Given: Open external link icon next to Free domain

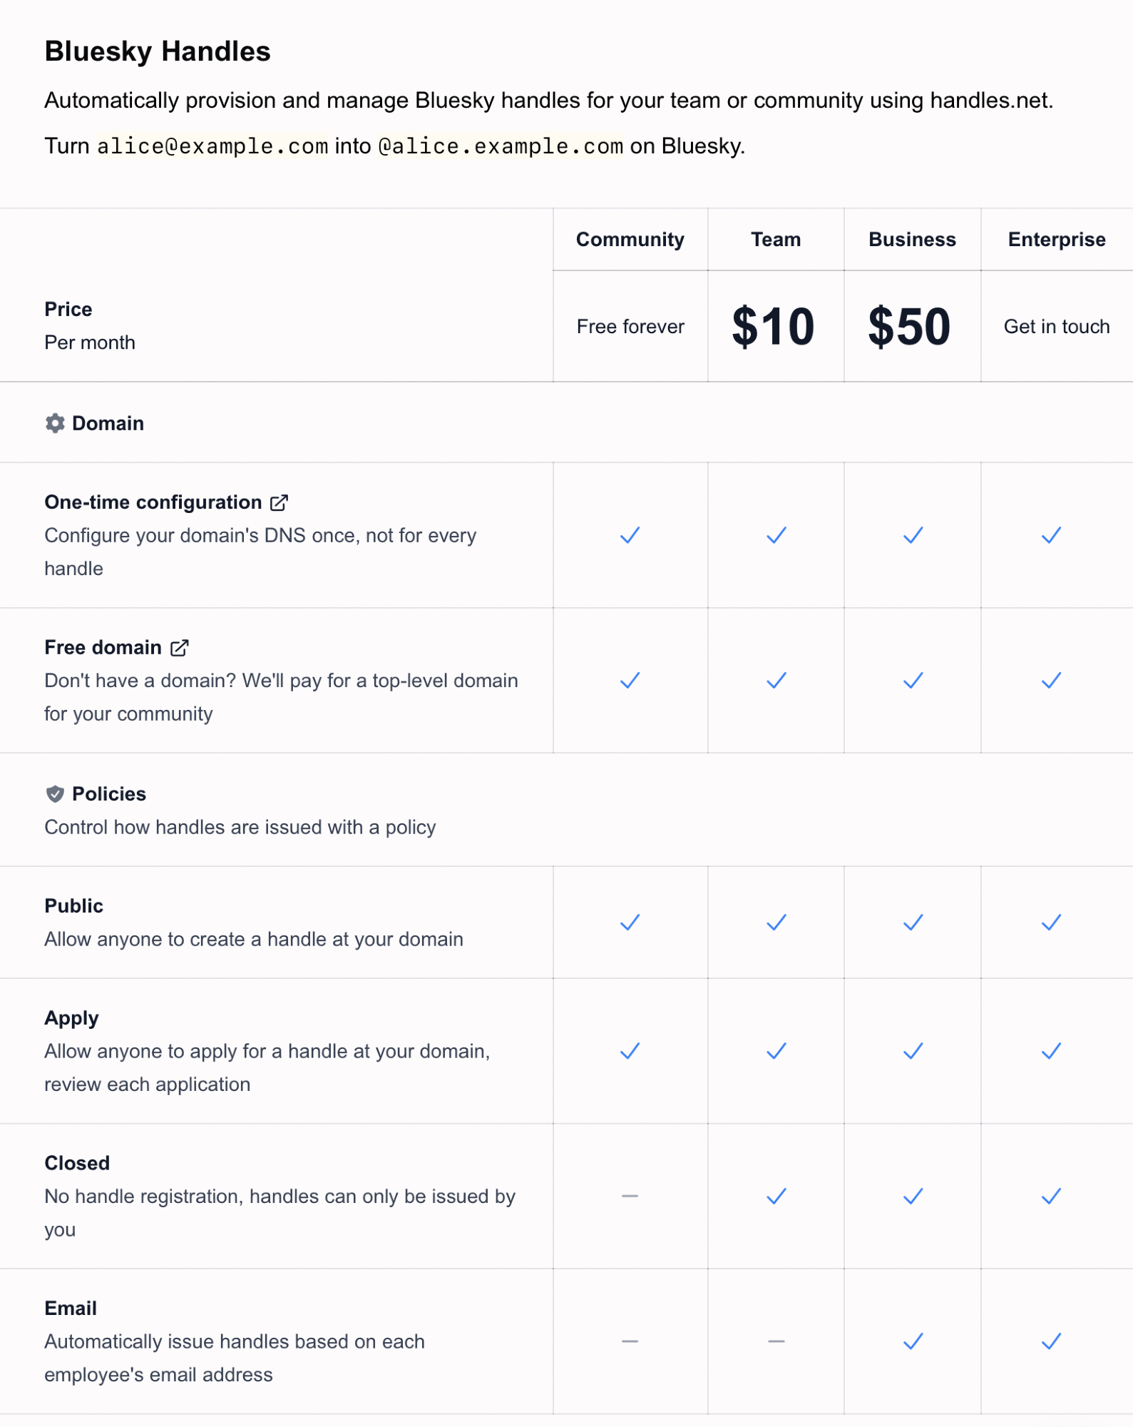Looking at the screenshot, I should pos(180,647).
